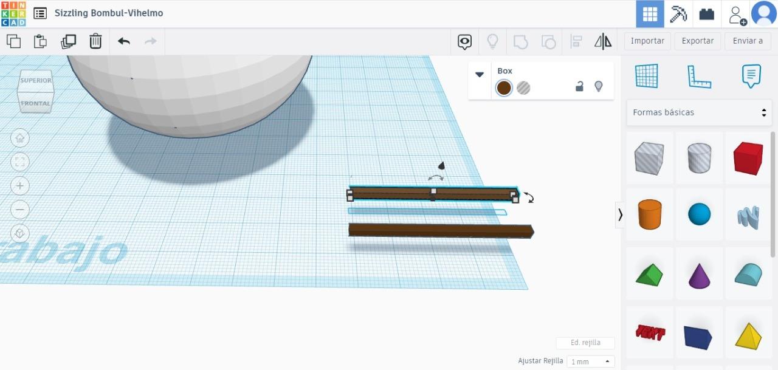Click the black cone height handle
This screenshot has height=370, width=778.
point(442,165)
